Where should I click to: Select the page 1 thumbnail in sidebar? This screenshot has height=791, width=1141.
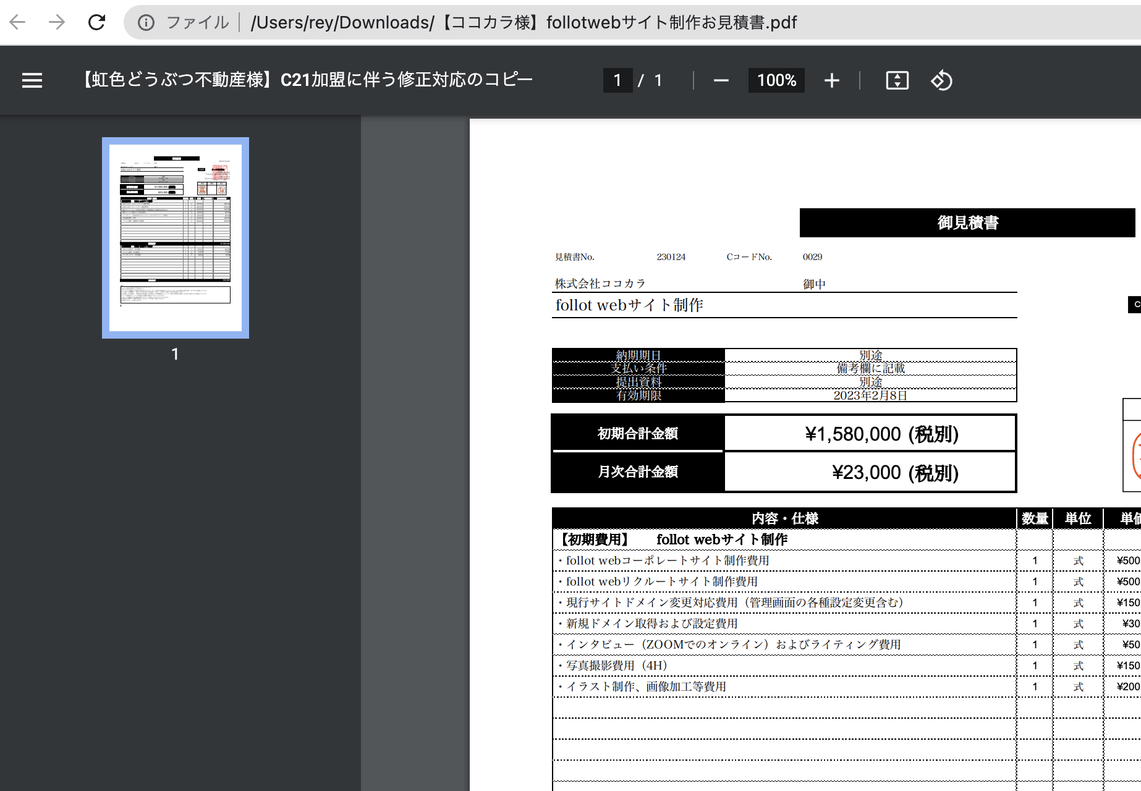coord(176,238)
